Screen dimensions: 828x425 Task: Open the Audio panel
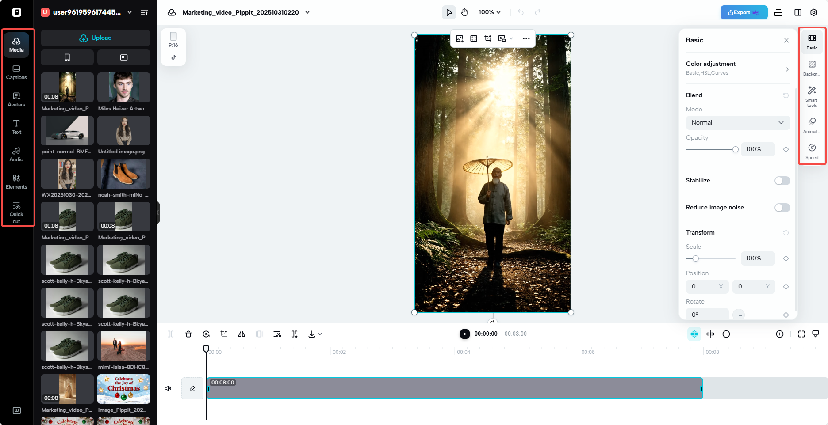click(16, 155)
